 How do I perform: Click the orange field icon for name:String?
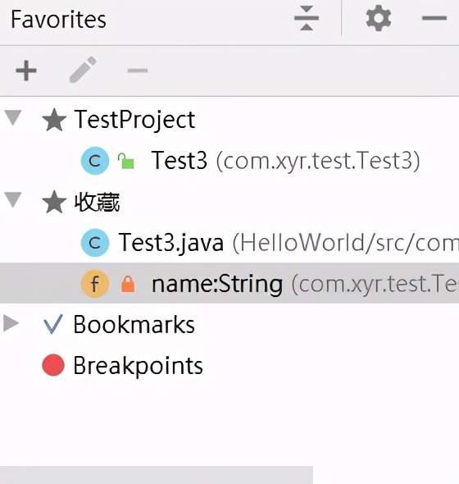pyautogui.click(x=95, y=284)
